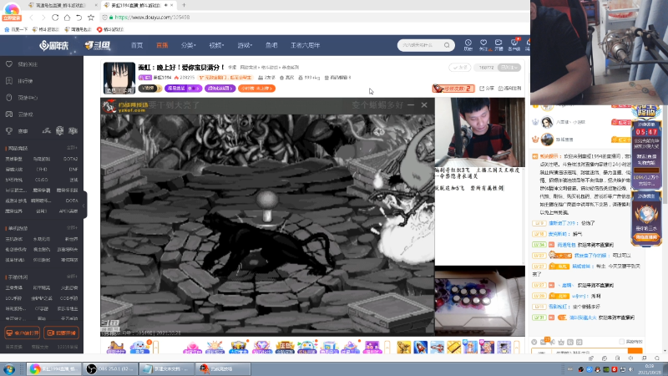
Task: Click 客户端打开 button in sidebar
Action: (x=23, y=333)
